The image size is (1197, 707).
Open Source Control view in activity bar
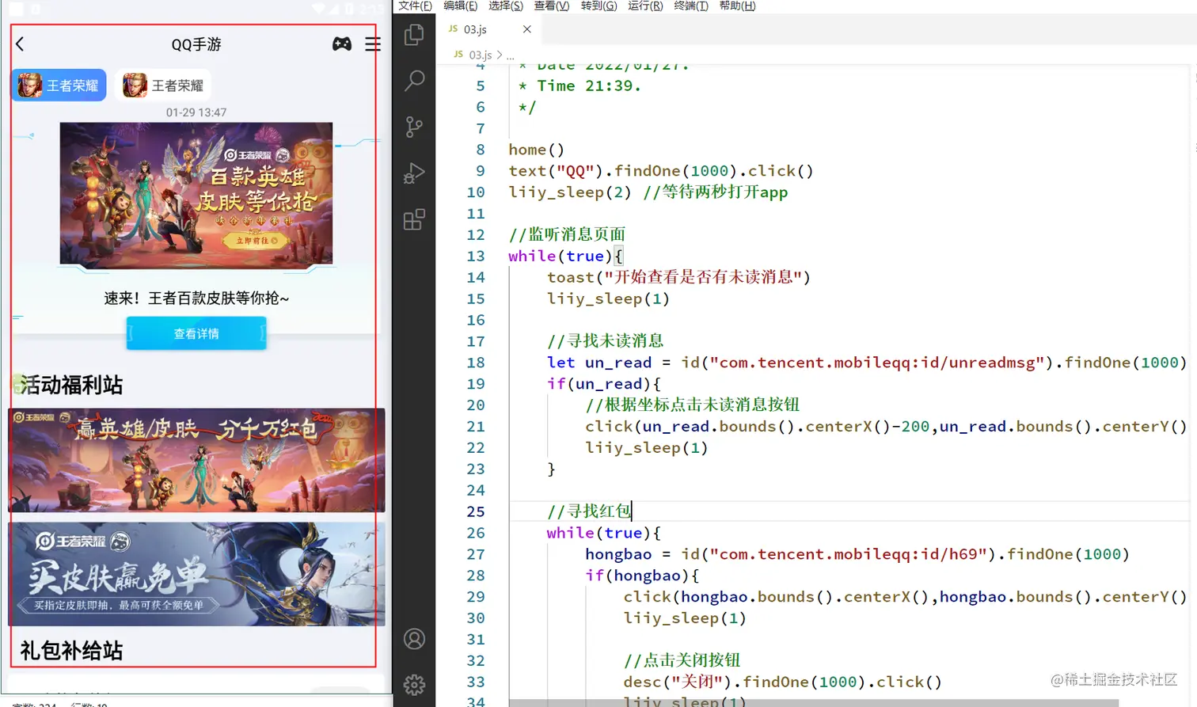tap(414, 127)
